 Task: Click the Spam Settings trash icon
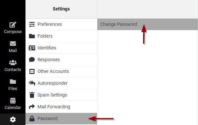click(32, 95)
